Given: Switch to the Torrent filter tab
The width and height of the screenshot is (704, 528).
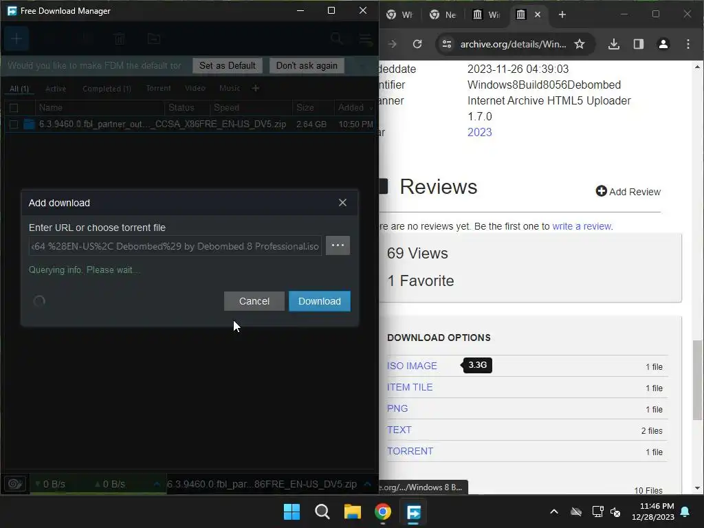Looking at the screenshot, I should coord(159,88).
